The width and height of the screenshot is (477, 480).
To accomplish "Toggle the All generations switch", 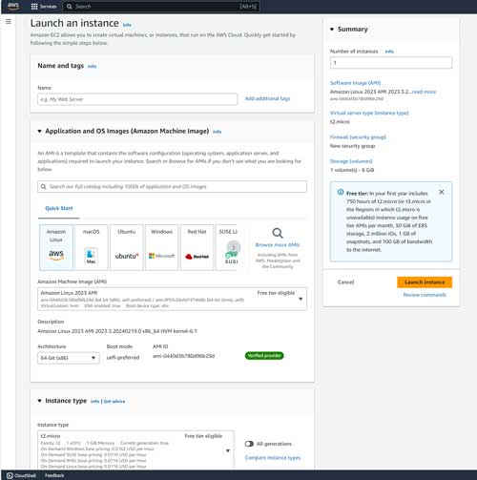I will click(249, 444).
